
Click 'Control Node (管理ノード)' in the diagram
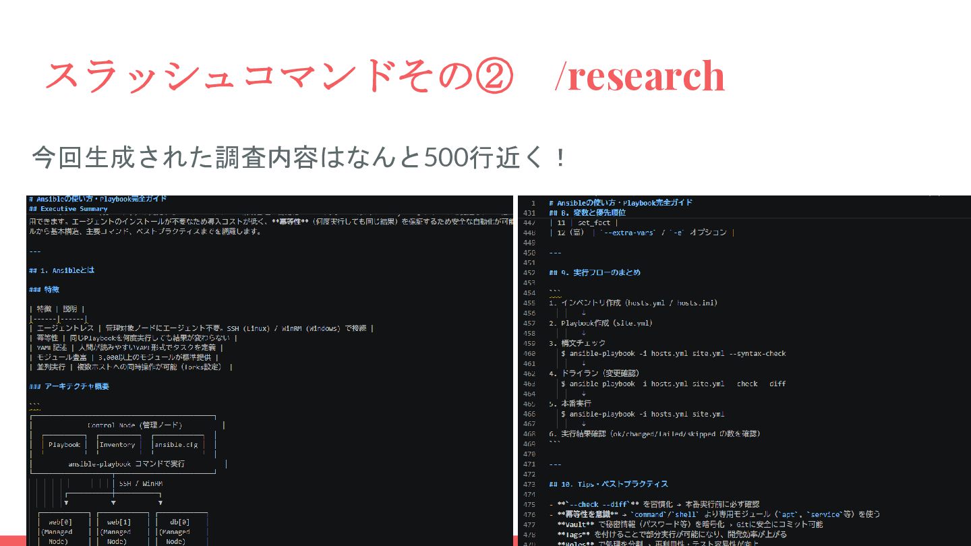(135, 425)
